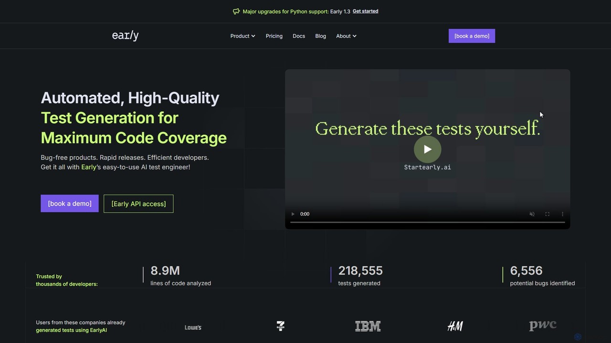The width and height of the screenshot is (611, 343).
Task: Click the Get started link in the banner
Action: [365, 11]
